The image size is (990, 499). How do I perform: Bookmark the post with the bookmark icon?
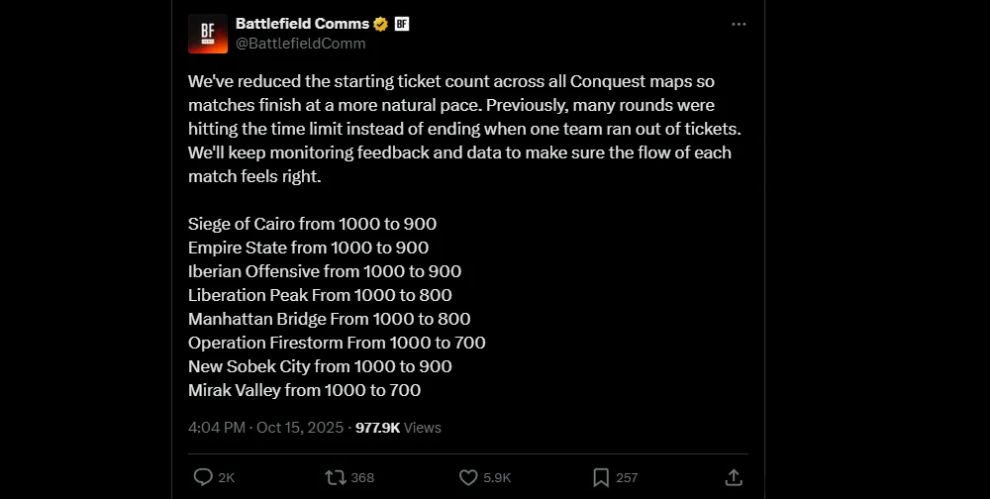pyautogui.click(x=600, y=477)
